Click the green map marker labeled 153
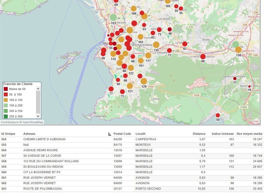Image resolution: width=264 pixels, height=193 pixels. click(x=113, y=17)
